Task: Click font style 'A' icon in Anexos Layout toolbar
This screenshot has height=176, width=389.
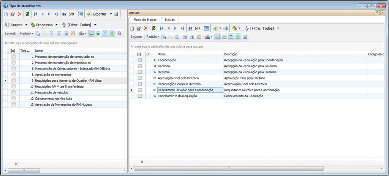Action: tap(245, 37)
